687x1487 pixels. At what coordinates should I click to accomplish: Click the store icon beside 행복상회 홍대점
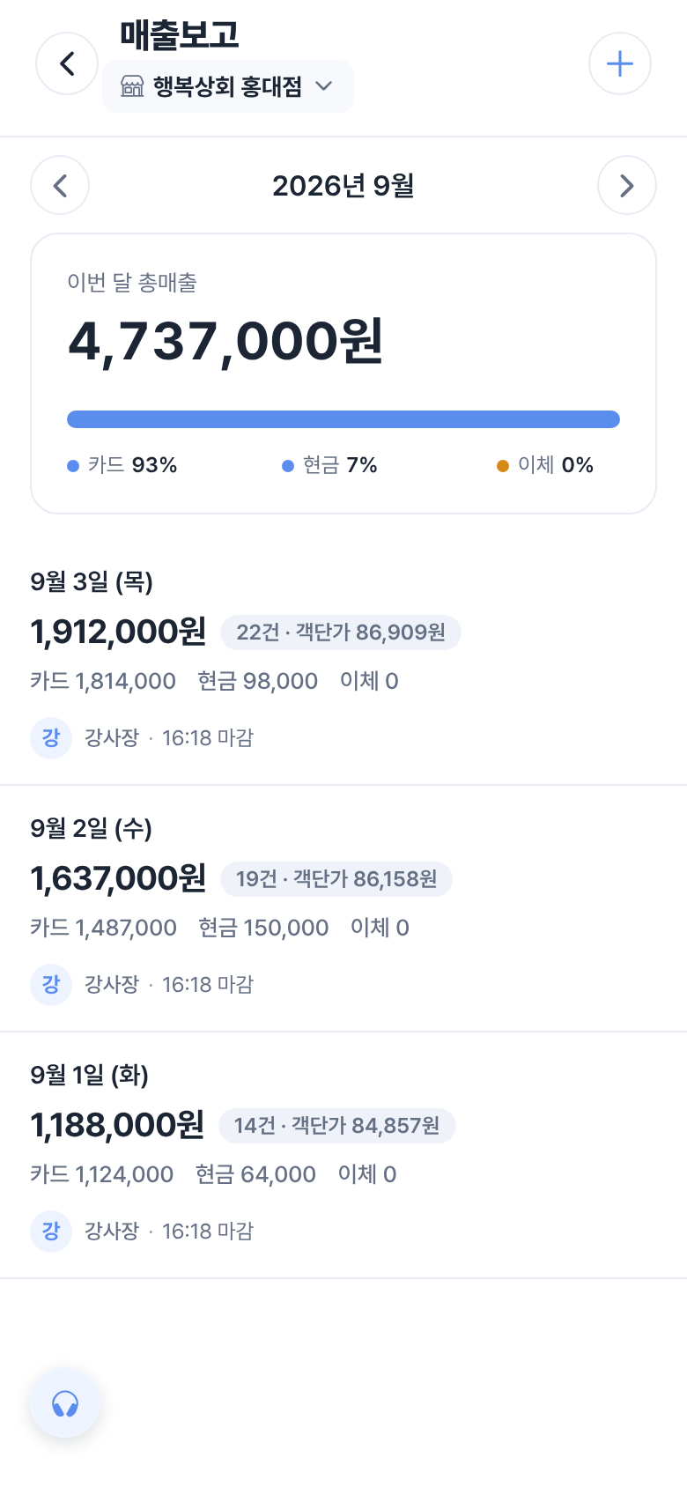tap(132, 86)
